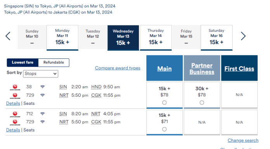270x149 pixels.
Task: Open the Compare award types link
Action: coord(118,68)
